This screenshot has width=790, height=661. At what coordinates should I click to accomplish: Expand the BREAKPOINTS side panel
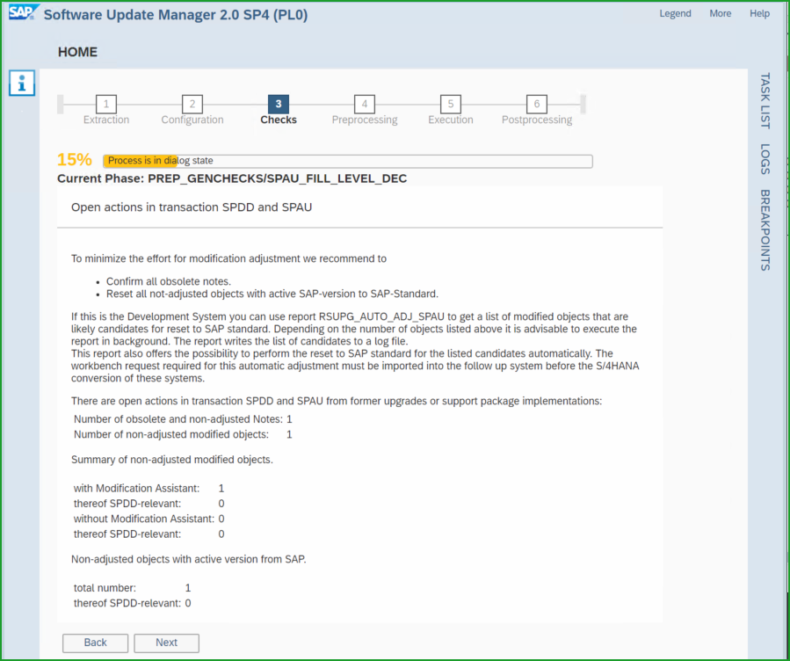(x=765, y=230)
